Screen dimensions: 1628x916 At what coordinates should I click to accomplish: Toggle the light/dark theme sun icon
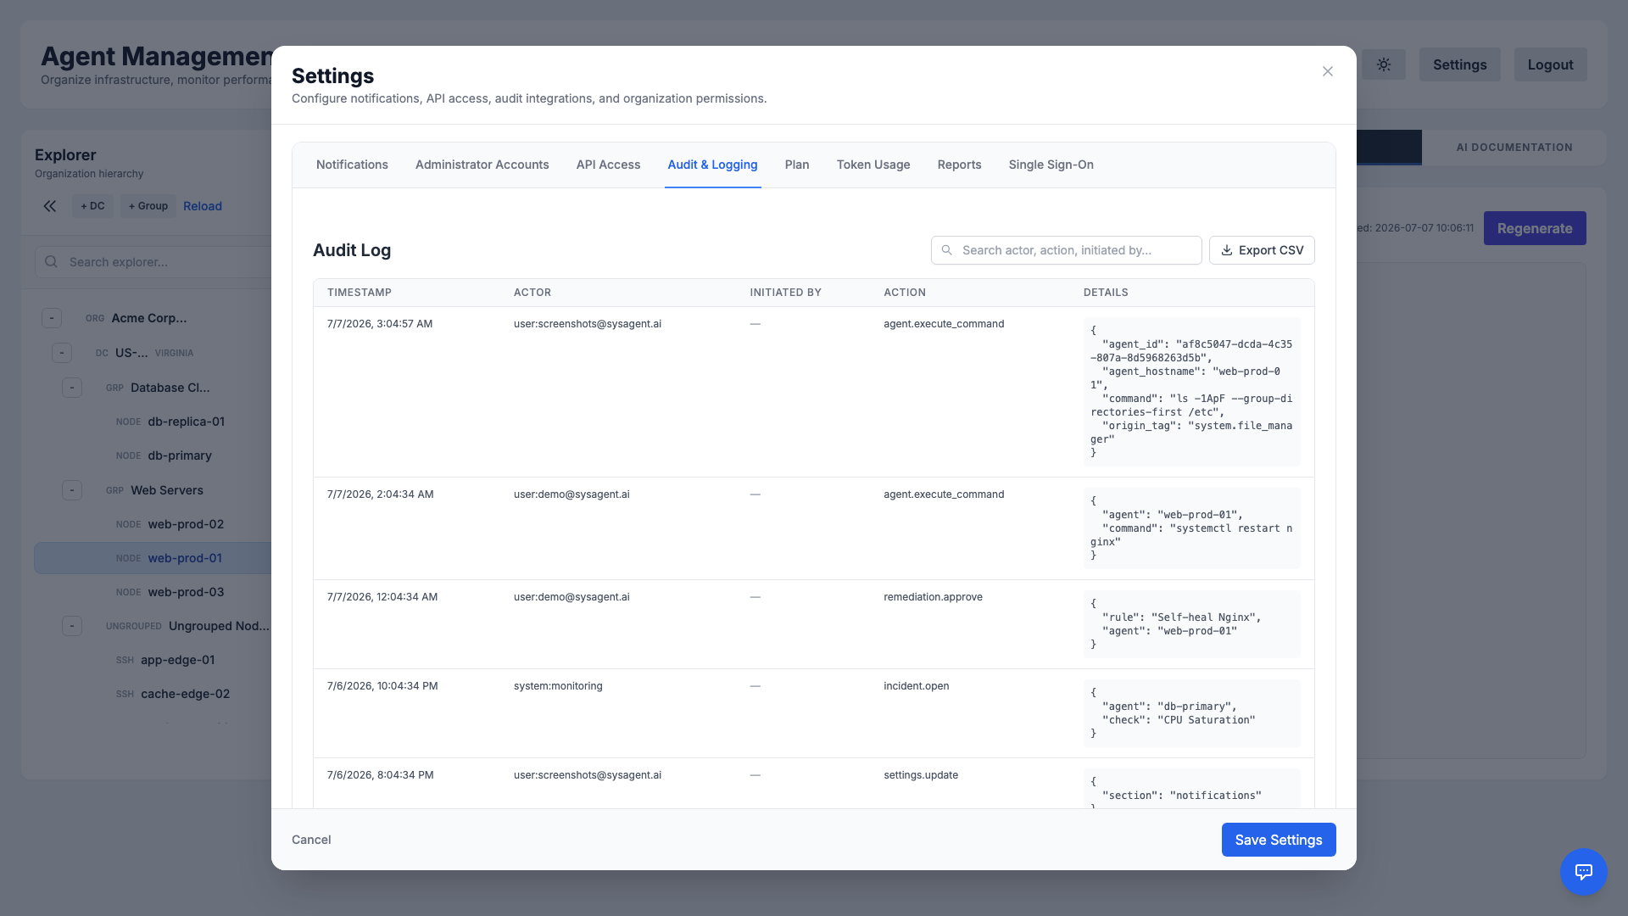1384,64
